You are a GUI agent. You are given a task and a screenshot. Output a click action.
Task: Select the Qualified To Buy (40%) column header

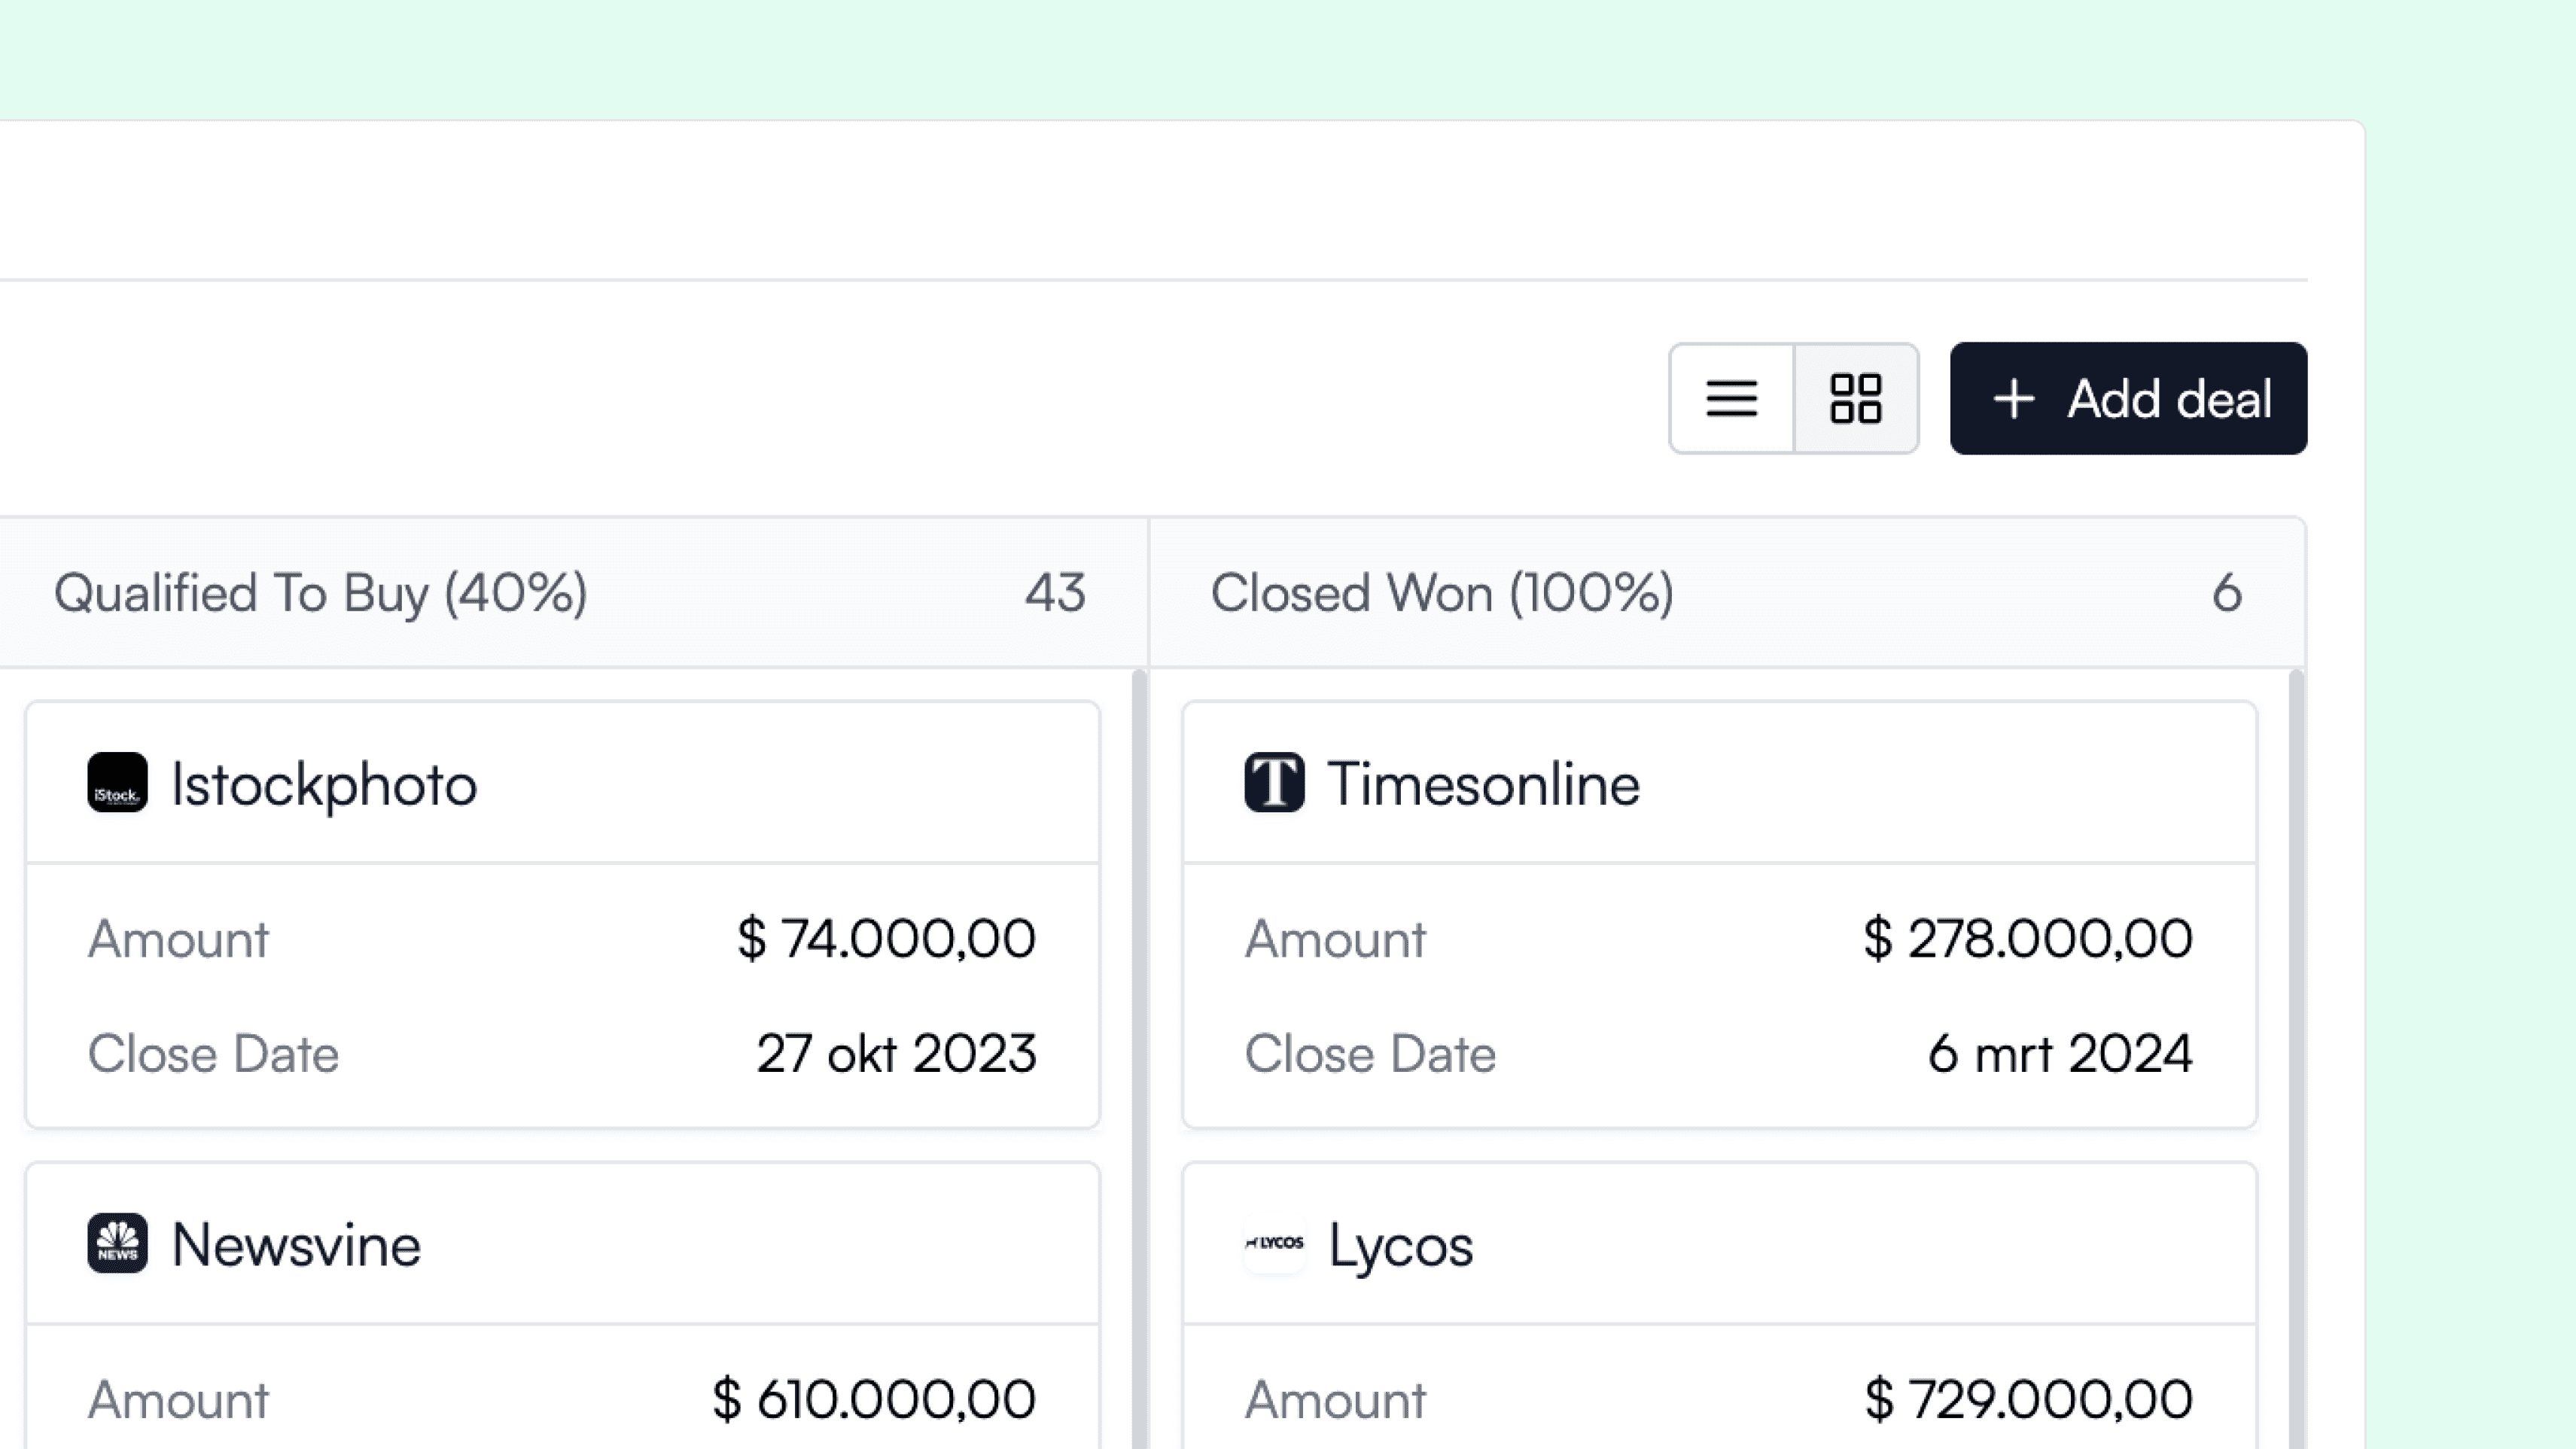(x=320, y=593)
